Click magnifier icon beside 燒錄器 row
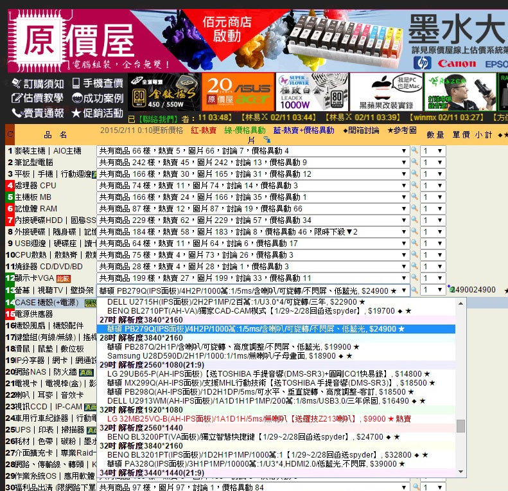Screen dimensions: 508x491 (x=414, y=266)
